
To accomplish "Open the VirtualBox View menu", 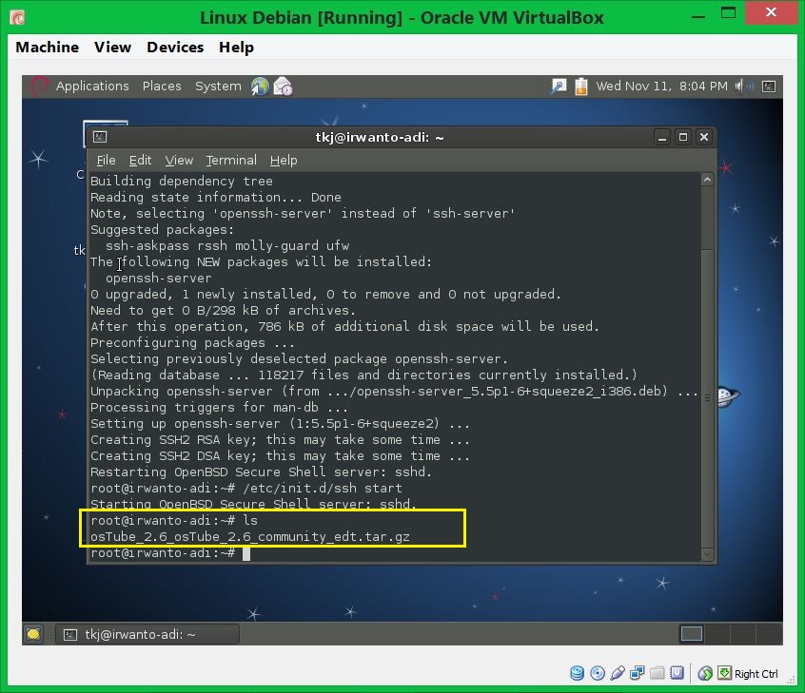I will pos(112,48).
